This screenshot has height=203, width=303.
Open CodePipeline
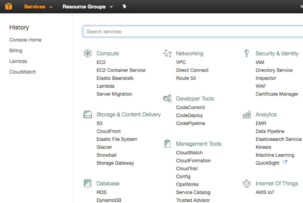point(190,123)
